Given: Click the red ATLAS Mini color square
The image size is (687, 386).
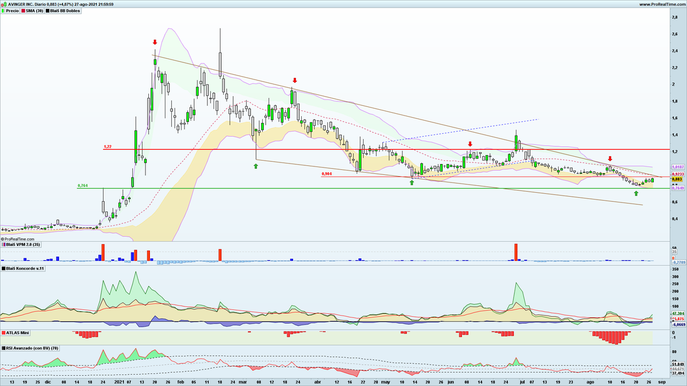Looking at the screenshot, I should 3,332.
